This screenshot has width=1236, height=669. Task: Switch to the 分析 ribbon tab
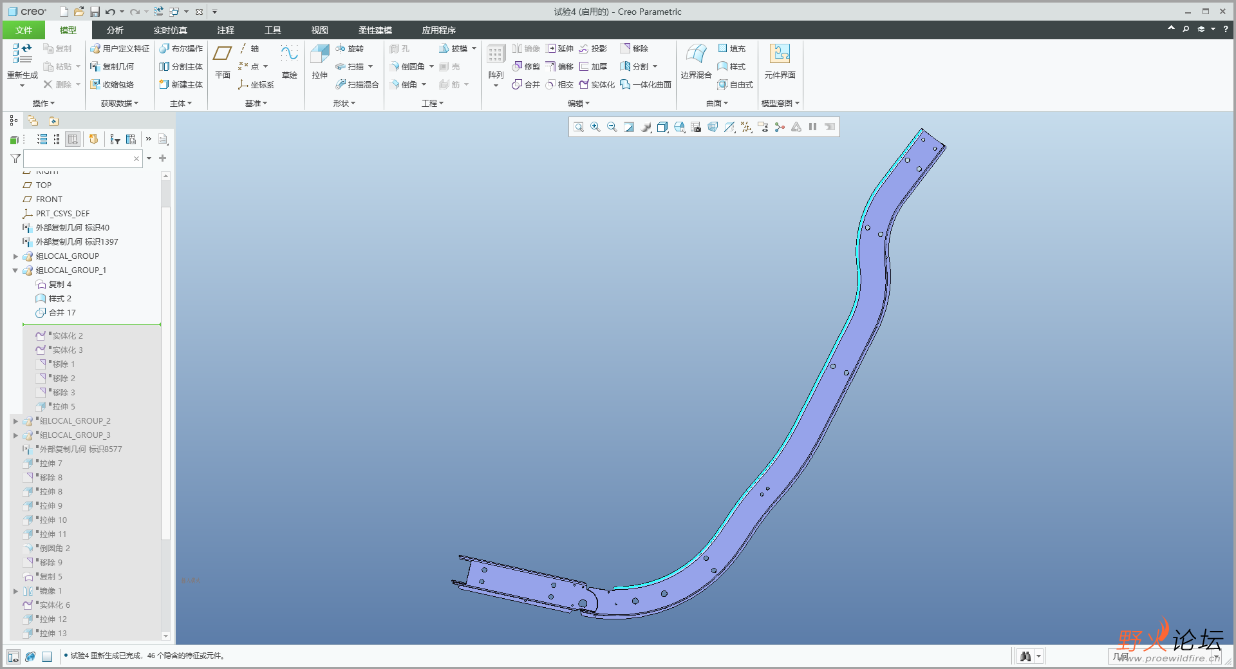[115, 30]
